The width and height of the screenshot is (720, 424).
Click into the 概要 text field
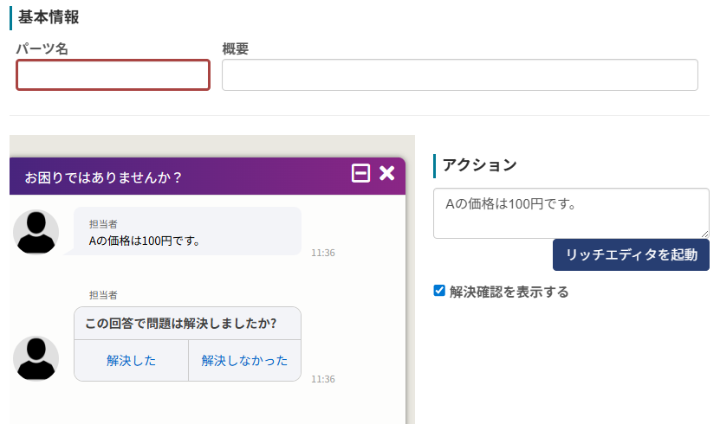tap(459, 75)
